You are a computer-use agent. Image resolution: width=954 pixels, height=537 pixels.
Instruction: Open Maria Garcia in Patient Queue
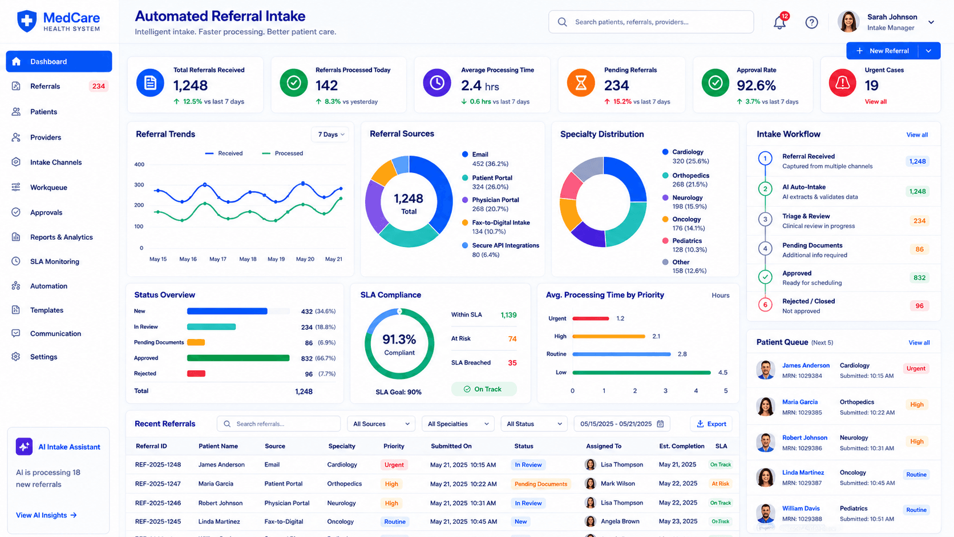[800, 402]
